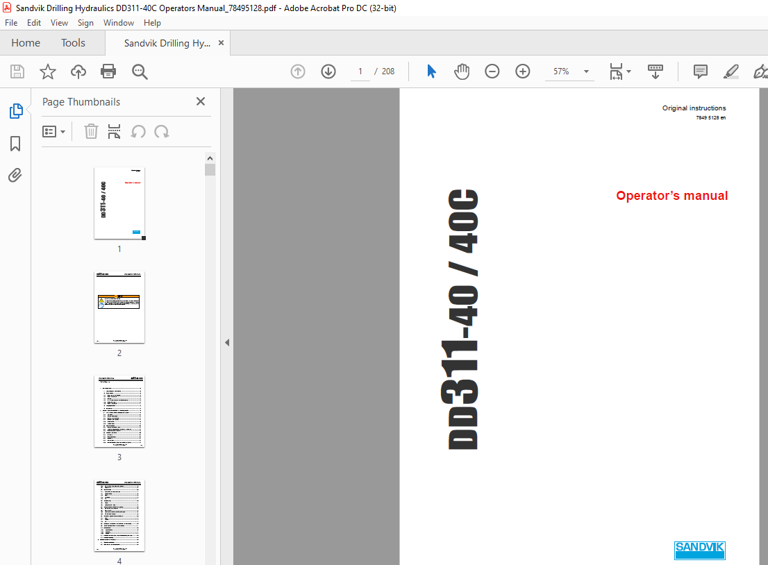This screenshot has height=565, width=768.
Task: Select the Sandvik Drilling Hy... document tab
Action: point(167,43)
